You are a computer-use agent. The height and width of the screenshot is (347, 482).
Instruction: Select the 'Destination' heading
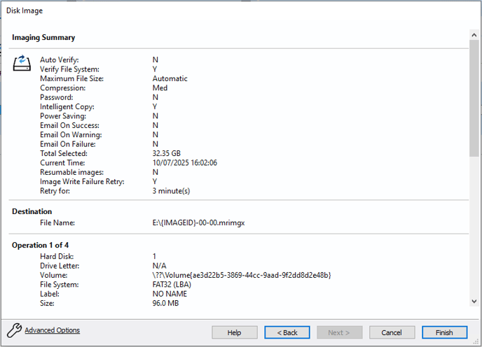(x=32, y=211)
